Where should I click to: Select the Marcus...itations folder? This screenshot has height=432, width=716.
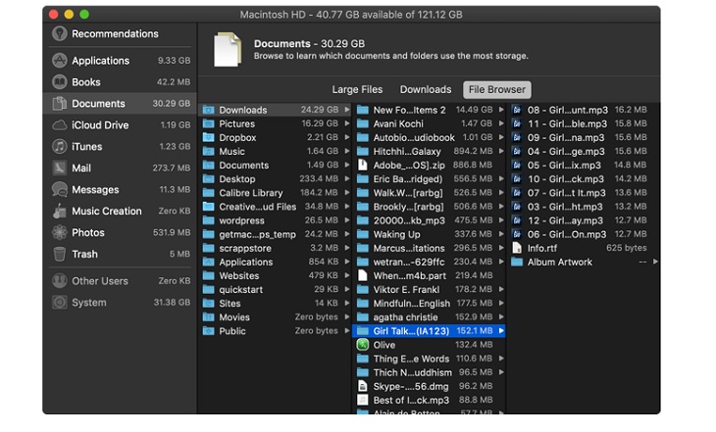tap(430, 248)
